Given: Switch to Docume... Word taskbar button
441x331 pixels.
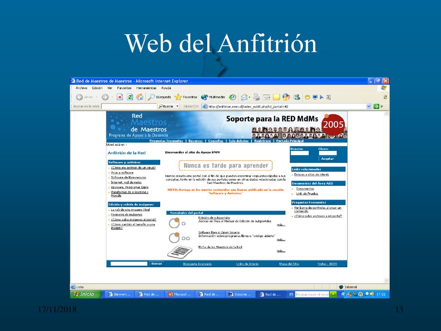Looking at the screenshot, I should click(x=240, y=294).
